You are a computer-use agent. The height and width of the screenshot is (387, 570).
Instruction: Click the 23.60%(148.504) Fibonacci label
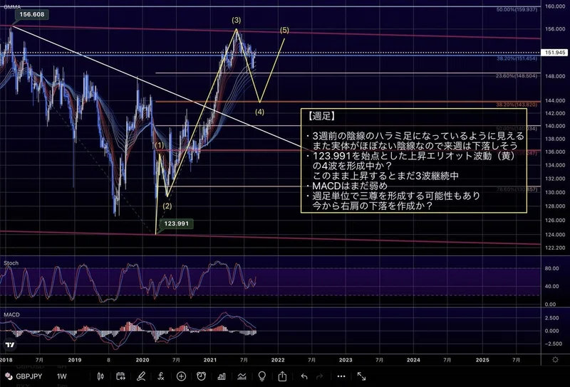click(x=517, y=76)
